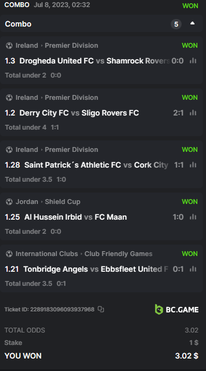206x371 pixels.
Task: Open Club Friendly Games league link
Action: [x=119, y=254]
